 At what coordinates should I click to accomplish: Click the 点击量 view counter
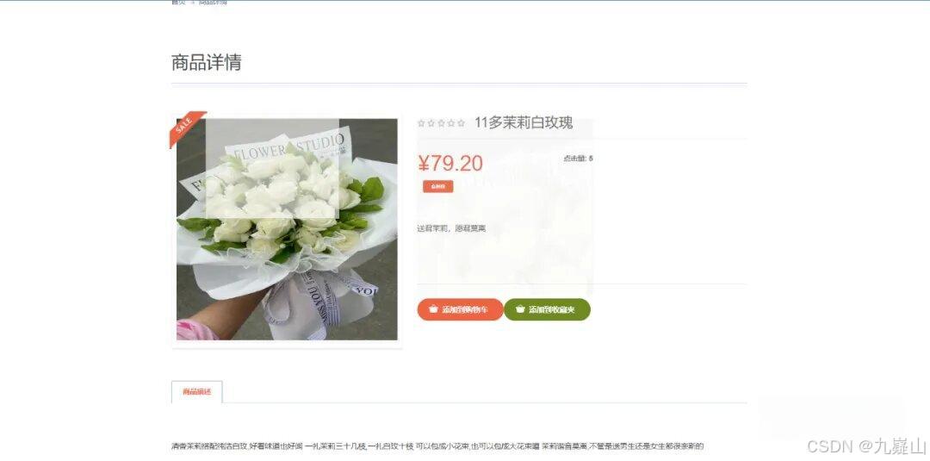coord(579,159)
